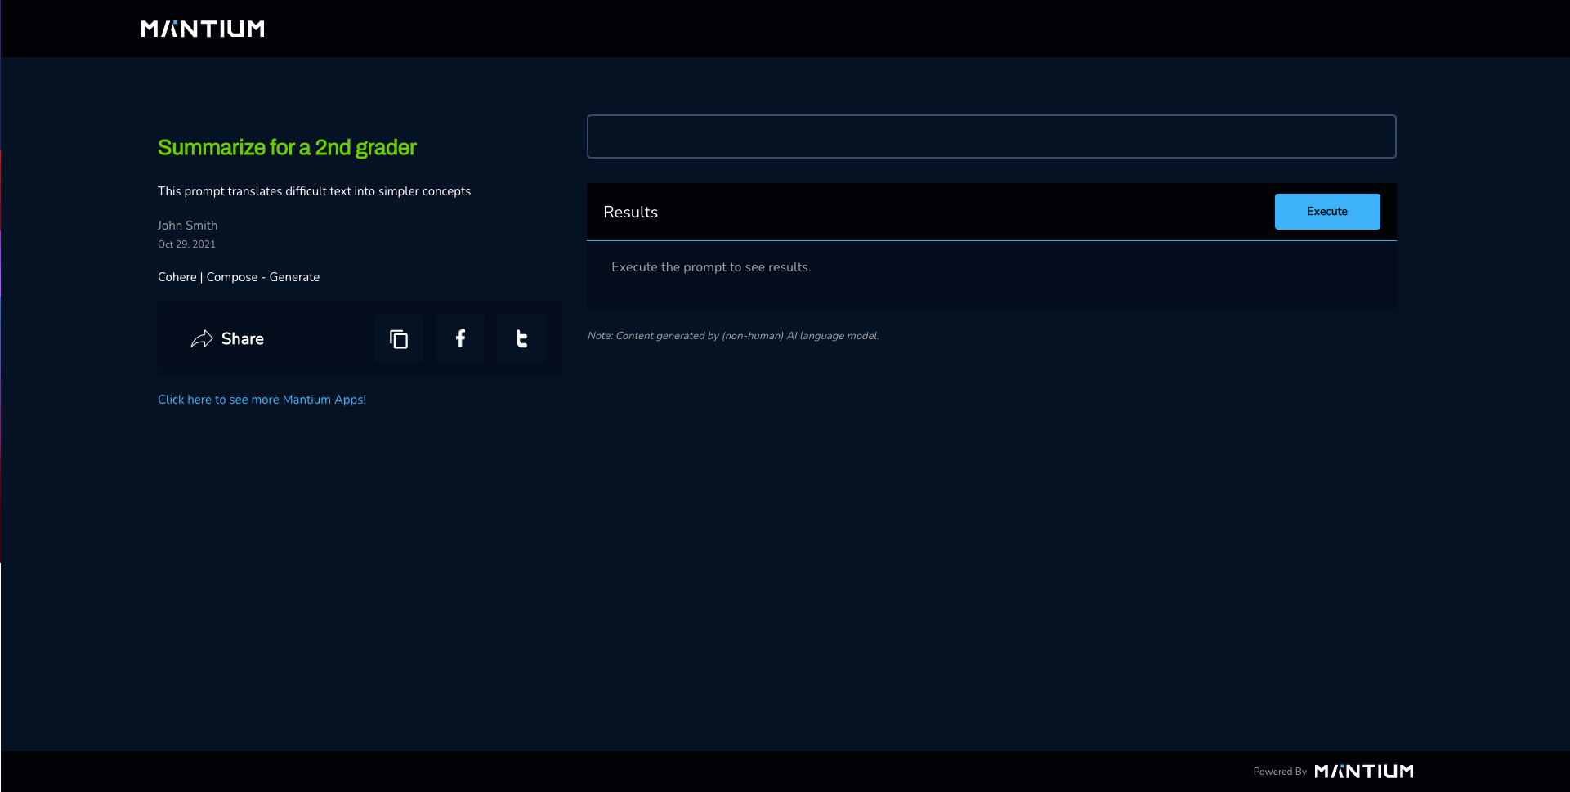Click the 'Powered By' footer text
This screenshot has height=792, width=1570.
1280,772
